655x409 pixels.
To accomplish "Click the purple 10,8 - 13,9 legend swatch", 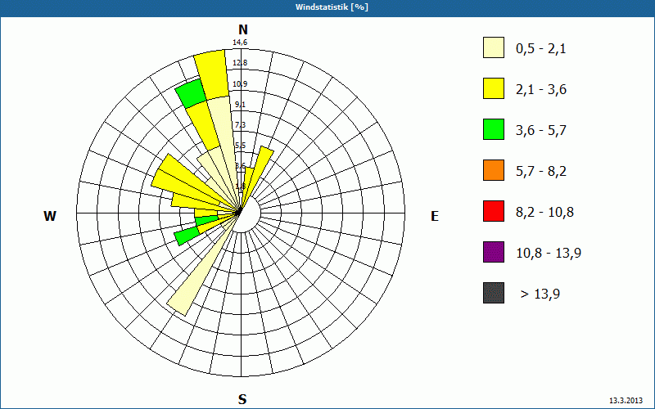I will click(x=494, y=252).
